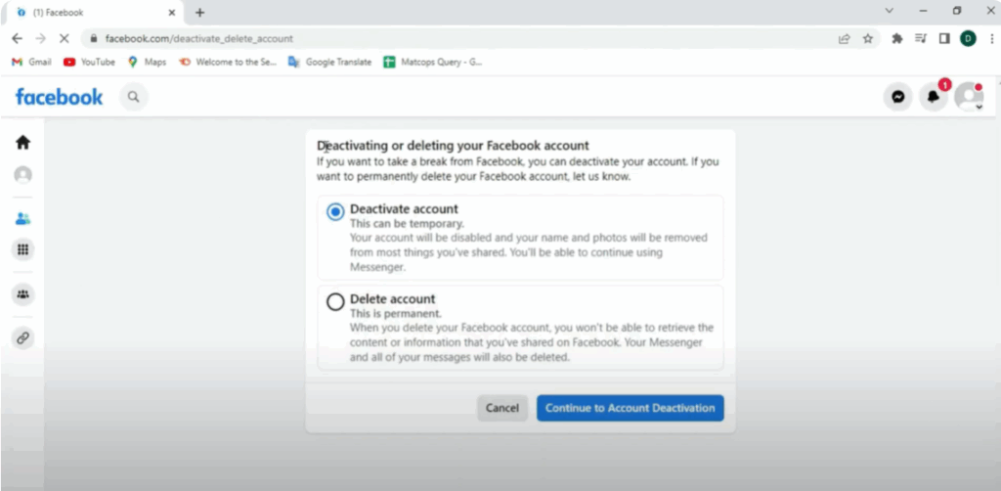Open the Google Translate bookmark
This screenshot has height=491, width=1001.
[330, 62]
